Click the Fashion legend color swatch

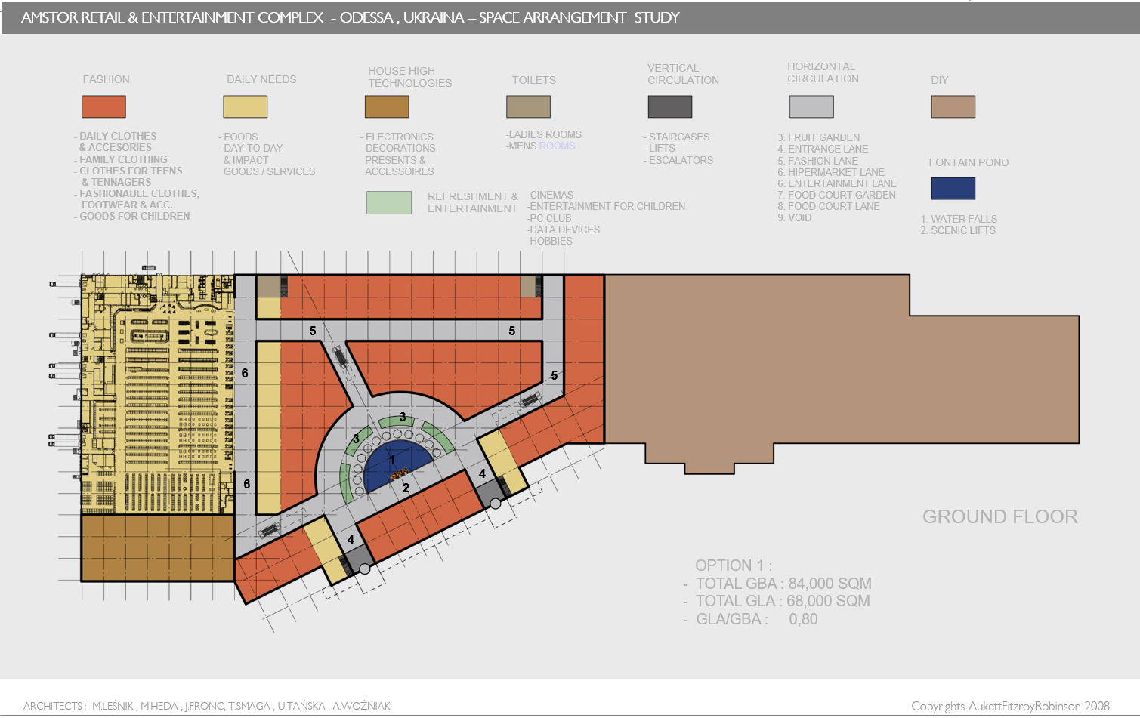(x=103, y=106)
